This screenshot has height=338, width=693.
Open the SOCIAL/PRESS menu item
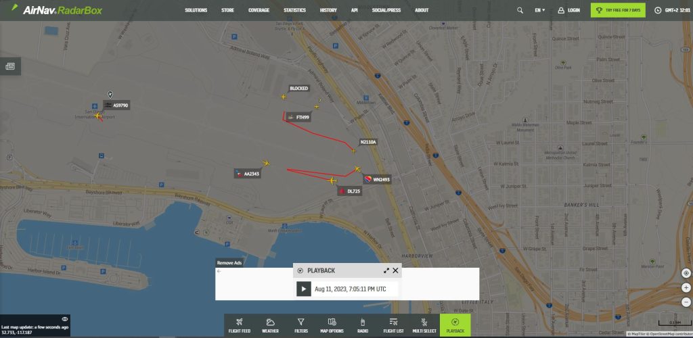click(386, 10)
